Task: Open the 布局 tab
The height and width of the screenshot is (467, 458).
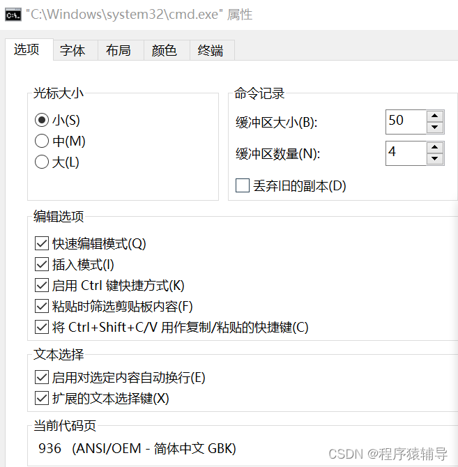Action: point(119,51)
